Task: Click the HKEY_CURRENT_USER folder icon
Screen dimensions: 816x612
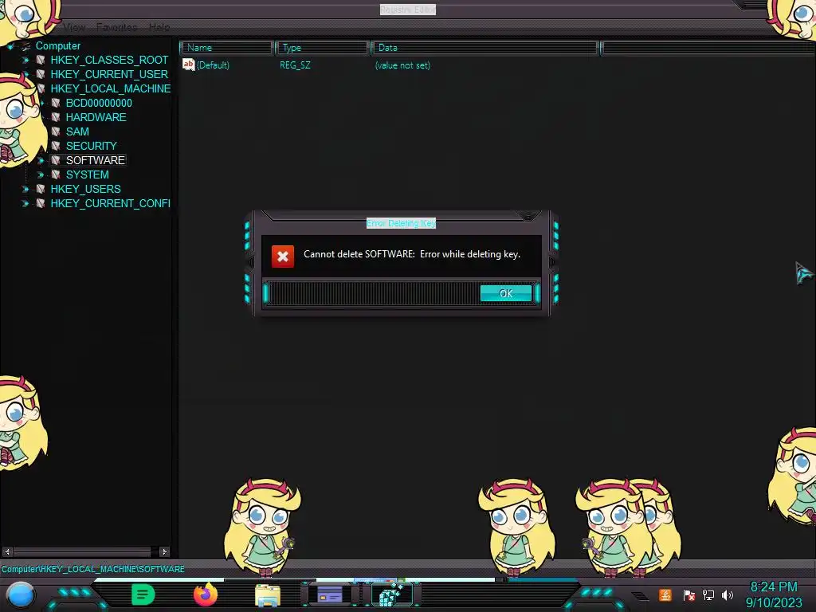Action: (x=40, y=74)
